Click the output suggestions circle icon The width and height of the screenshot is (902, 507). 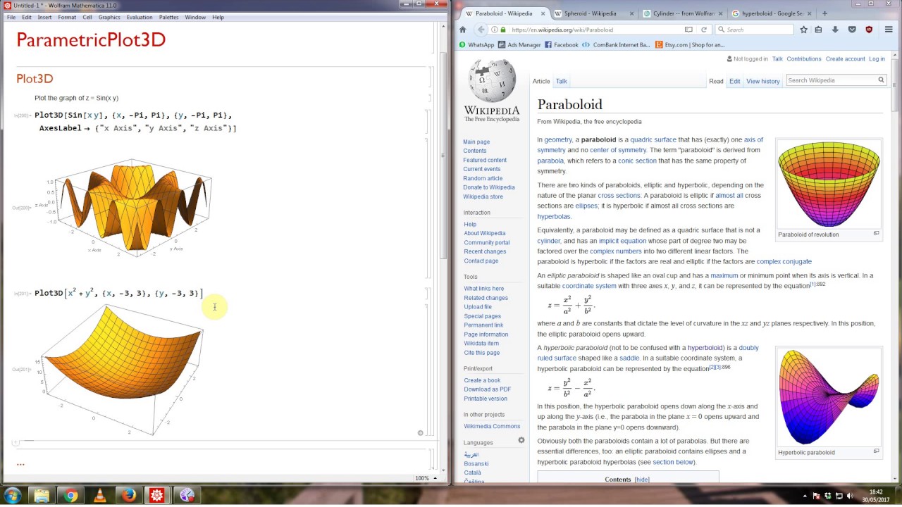click(420, 433)
